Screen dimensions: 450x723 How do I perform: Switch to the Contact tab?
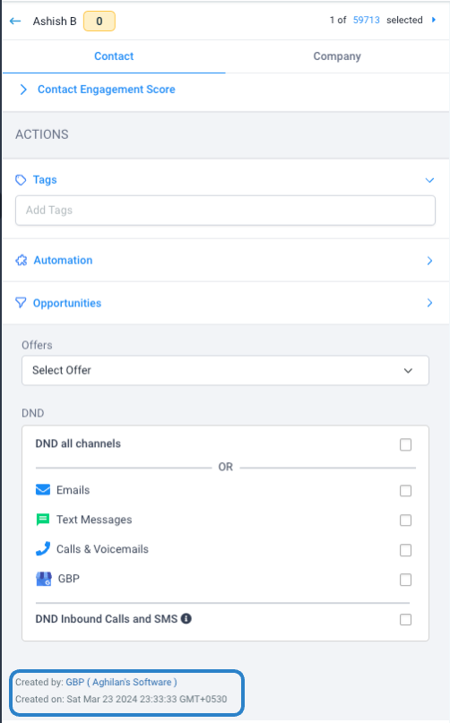coord(114,56)
